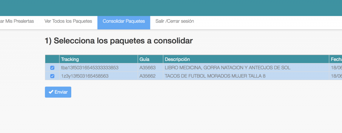
Task: Uncheck the checkbox for package A35662
Action: coord(52,76)
